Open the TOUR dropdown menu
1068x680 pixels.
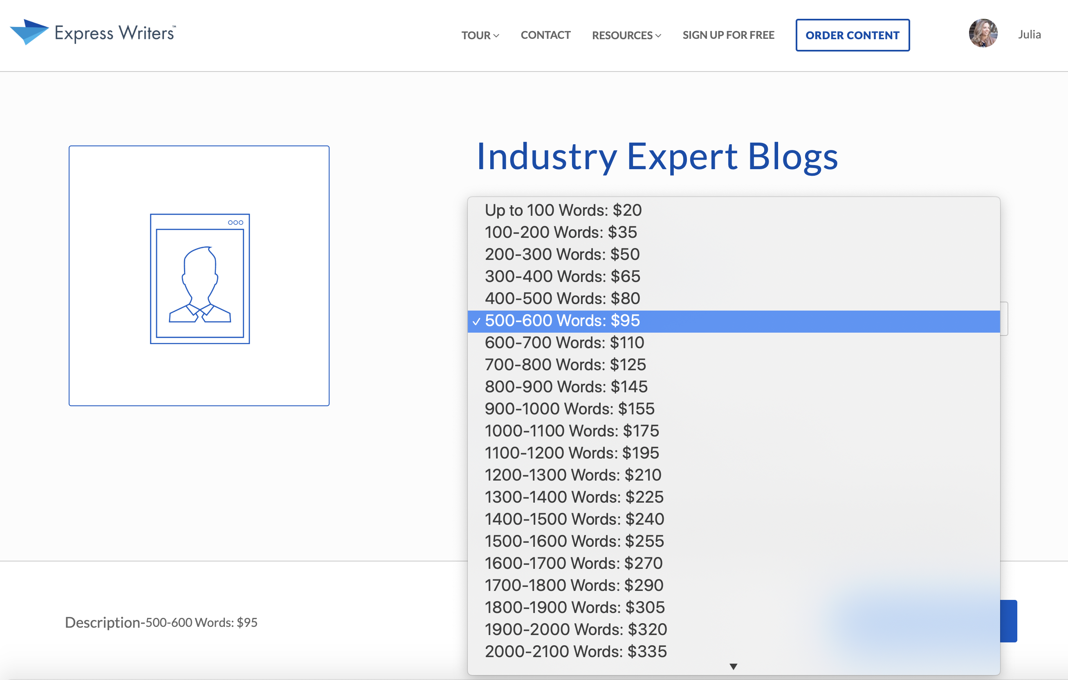480,35
